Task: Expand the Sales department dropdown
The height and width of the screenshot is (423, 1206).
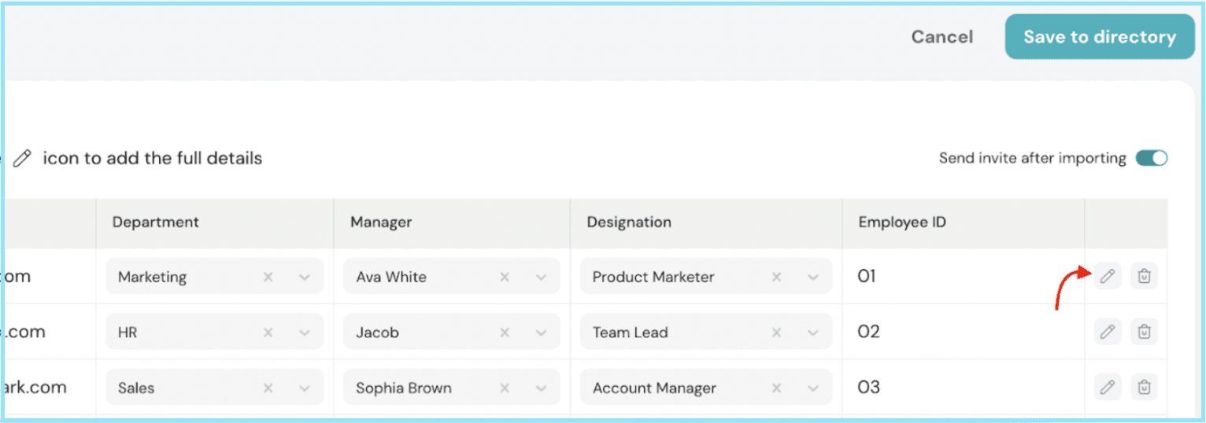Action: [305, 388]
